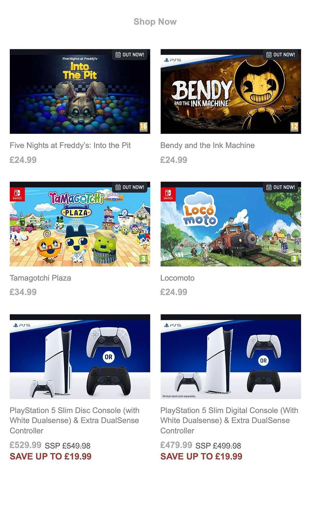Open the Locomoto product title link

tap(177, 278)
